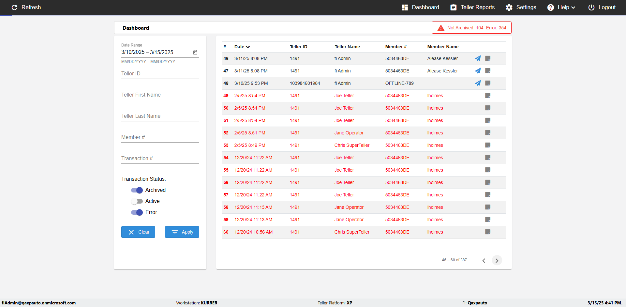Viewport: 626px width, 307px height.
Task: Click the send icon on row 46
Action: click(478, 58)
